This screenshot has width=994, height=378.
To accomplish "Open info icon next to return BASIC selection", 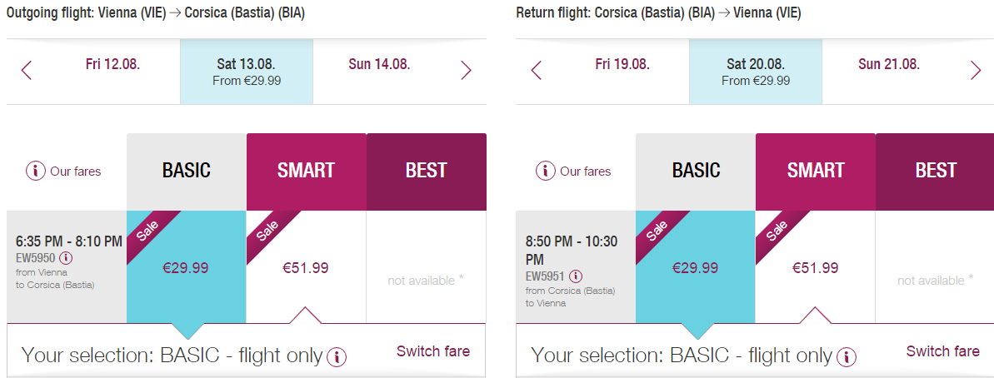I will (x=847, y=357).
